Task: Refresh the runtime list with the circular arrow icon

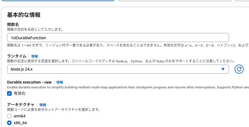Action: [x=239, y=69]
